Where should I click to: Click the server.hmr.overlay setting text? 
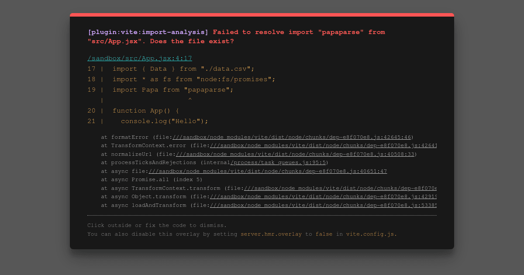point(271,234)
